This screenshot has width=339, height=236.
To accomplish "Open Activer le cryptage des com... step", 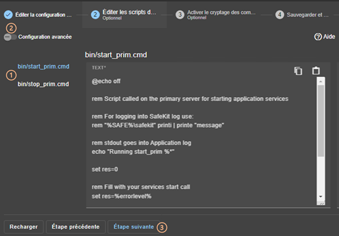I will [221, 15].
